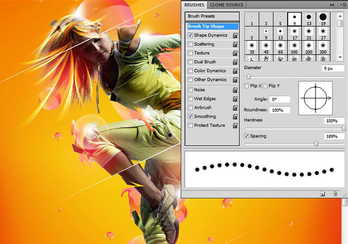Click the lock icon beside Wet Edges
Screen dimensions: 348x244
pyautogui.click(x=235, y=99)
